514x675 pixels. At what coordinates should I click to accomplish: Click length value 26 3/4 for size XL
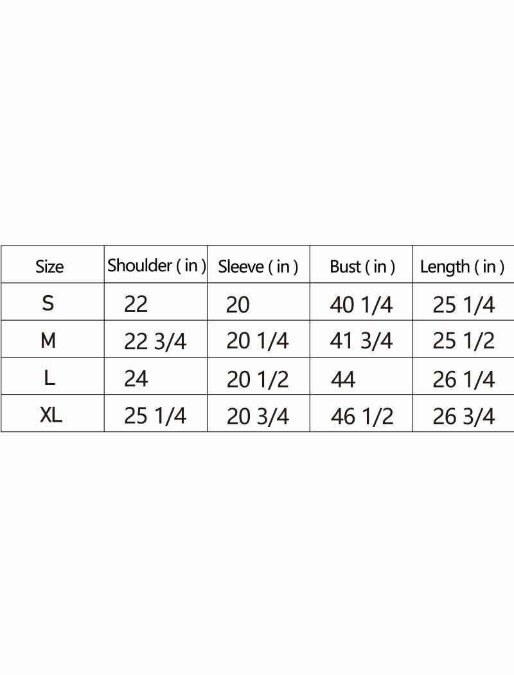point(464,417)
